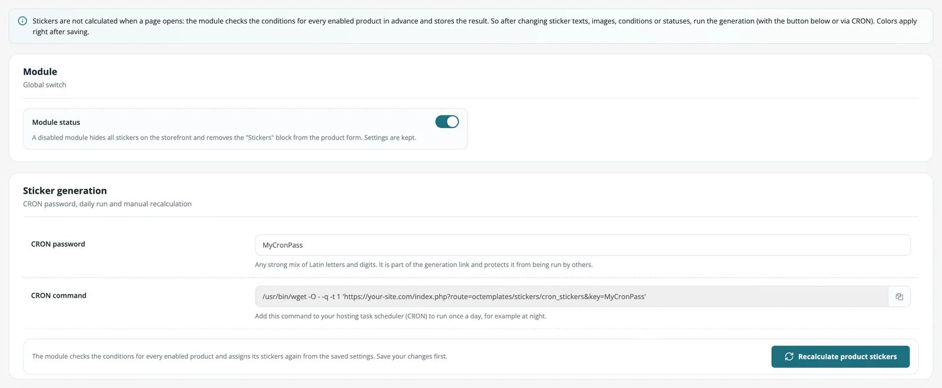Viewport: 942px width, 388px height.
Task: Click the CRON command label
Action: 58,296
